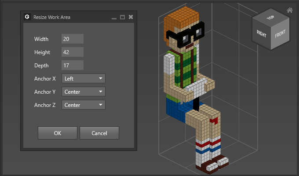299x176 pixels.
Task: Switch to RIGHT view on the view cube
Action: coord(261,34)
